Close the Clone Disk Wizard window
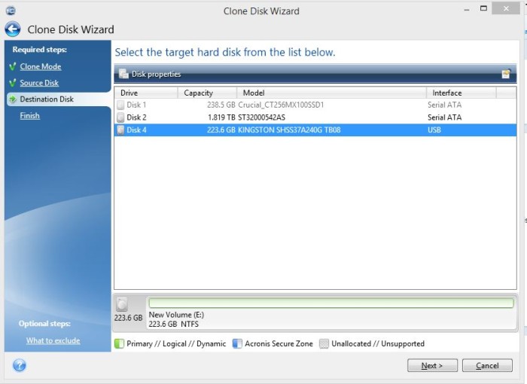 click(x=506, y=9)
